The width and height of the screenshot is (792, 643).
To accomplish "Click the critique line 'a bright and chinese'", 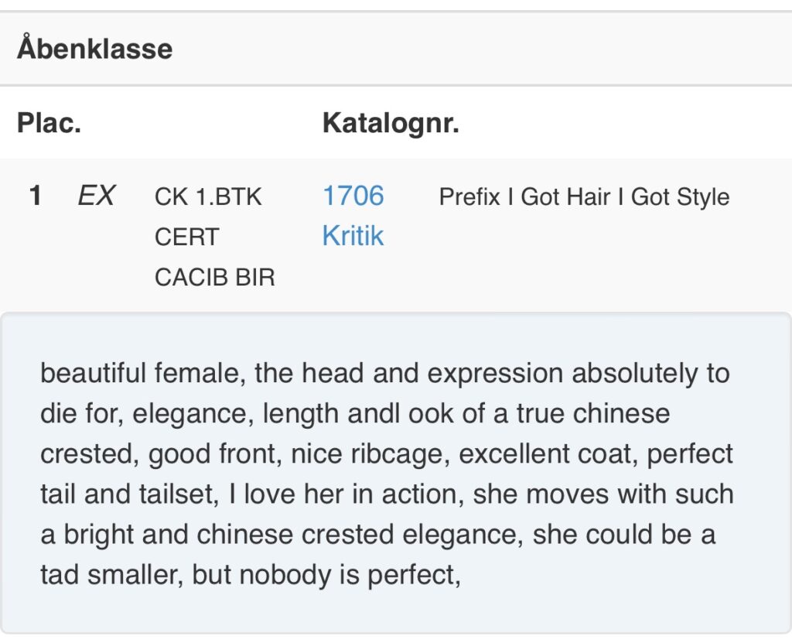I will pos(377,535).
